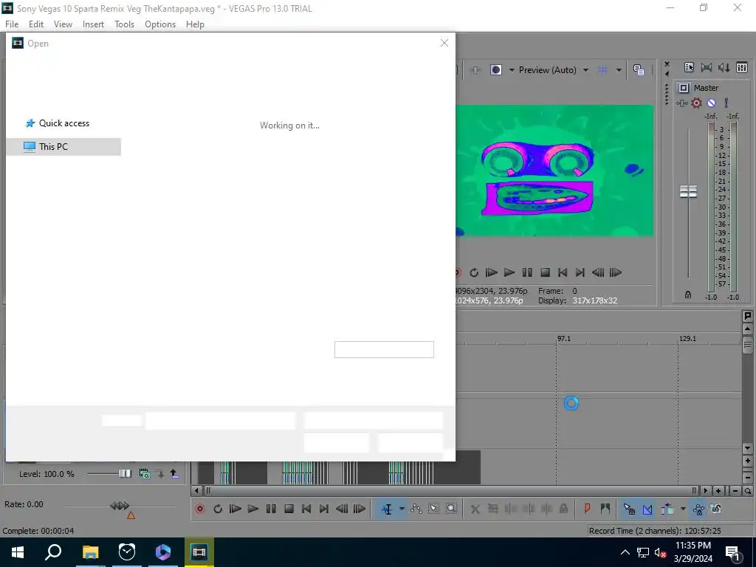This screenshot has width=756, height=567.
Task: Close the Open dialog
Action: 444,43
